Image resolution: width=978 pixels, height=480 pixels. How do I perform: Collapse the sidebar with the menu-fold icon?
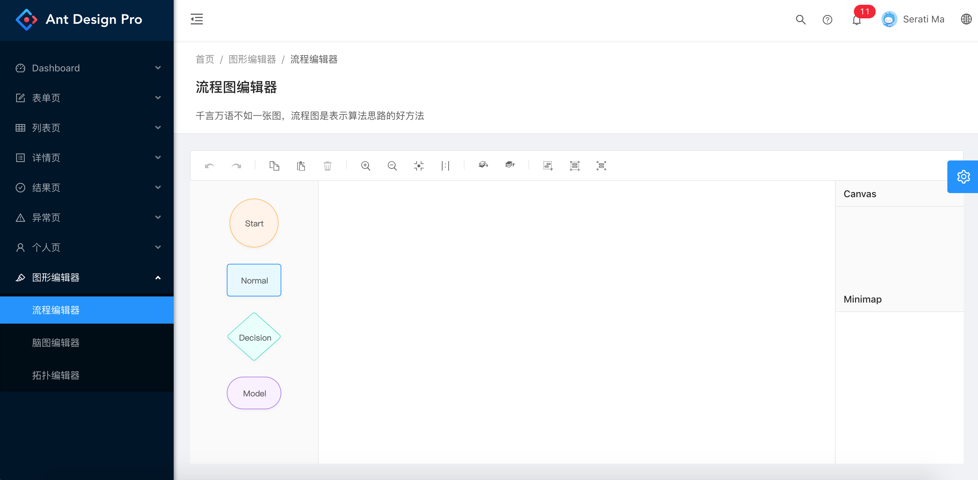[197, 19]
